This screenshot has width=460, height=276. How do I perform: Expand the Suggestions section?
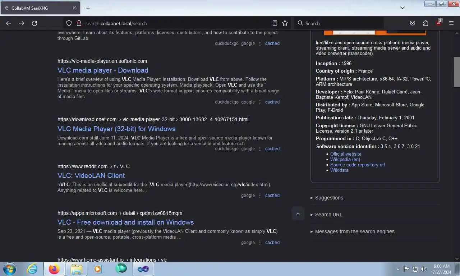pyautogui.click(x=327, y=198)
